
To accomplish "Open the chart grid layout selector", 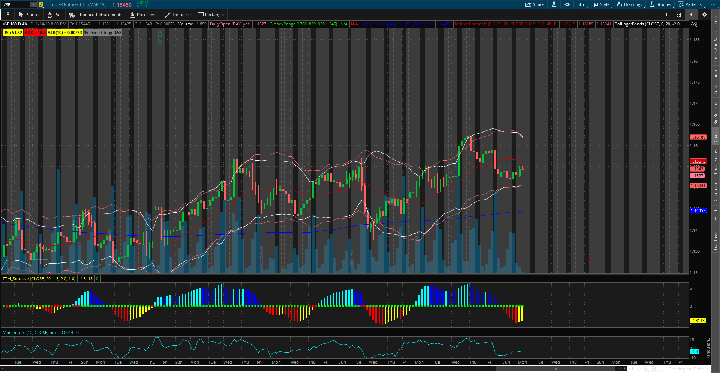I will (x=678, y=15).
